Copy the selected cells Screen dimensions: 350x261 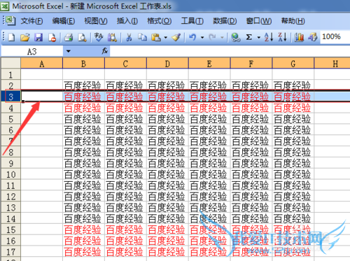click(x=142, y=37)
